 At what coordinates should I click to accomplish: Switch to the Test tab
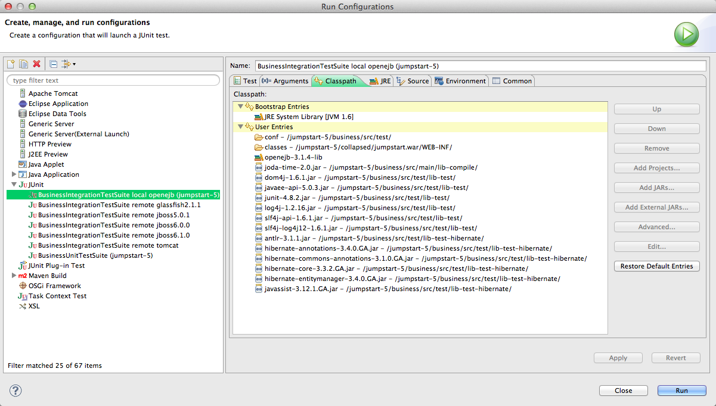pos(244,81)
